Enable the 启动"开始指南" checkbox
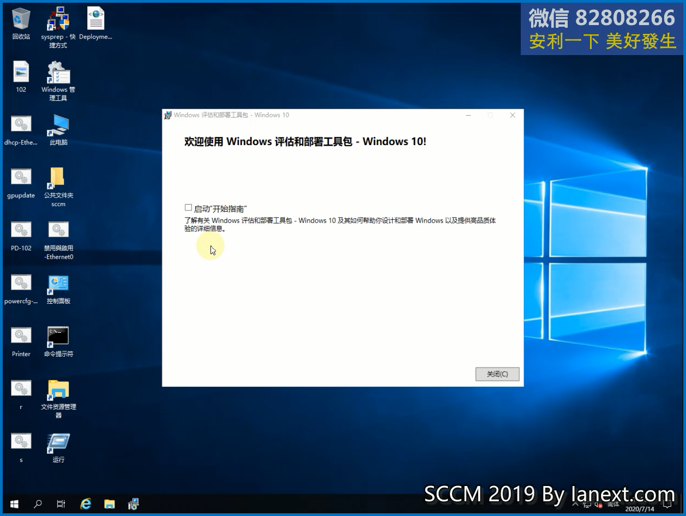 click(188, 208)
